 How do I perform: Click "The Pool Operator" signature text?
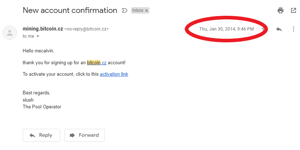tap(42, 107)
